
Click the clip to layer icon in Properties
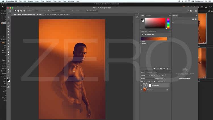(x=154, y=69)
